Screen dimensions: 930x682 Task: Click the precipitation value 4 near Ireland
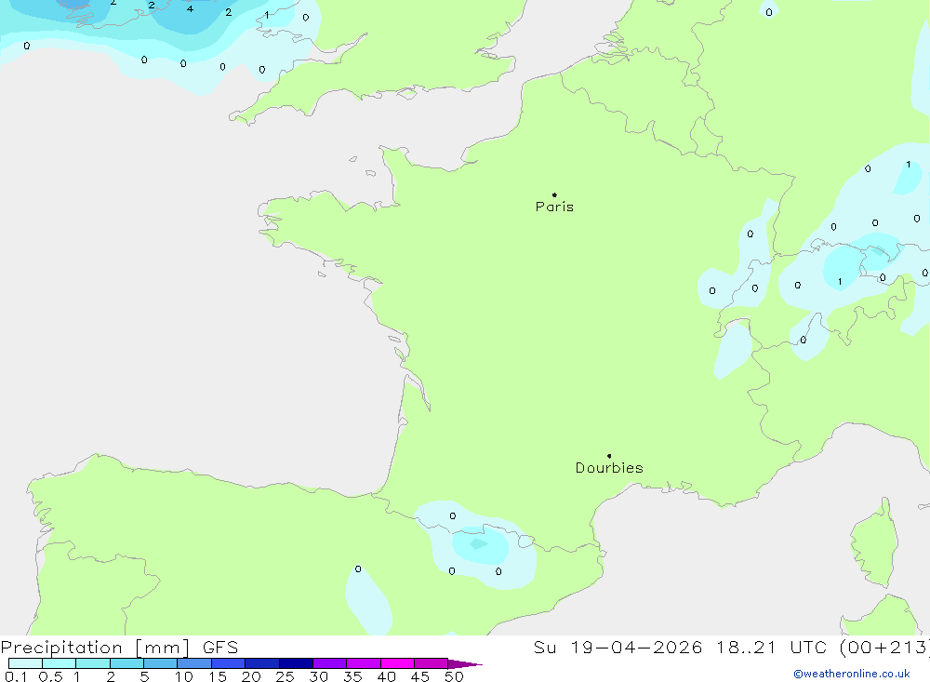tap(190, 9)
